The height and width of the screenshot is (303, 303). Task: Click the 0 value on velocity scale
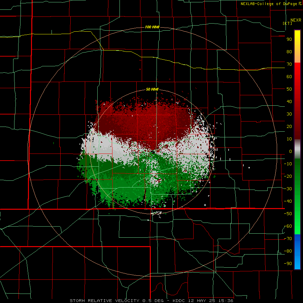click(x=291, y=151)
